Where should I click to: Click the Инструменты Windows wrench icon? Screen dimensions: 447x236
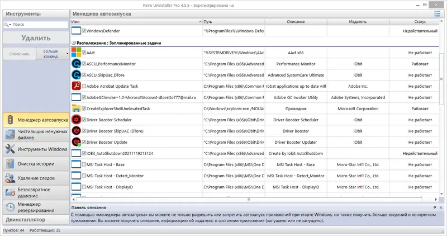10,149
